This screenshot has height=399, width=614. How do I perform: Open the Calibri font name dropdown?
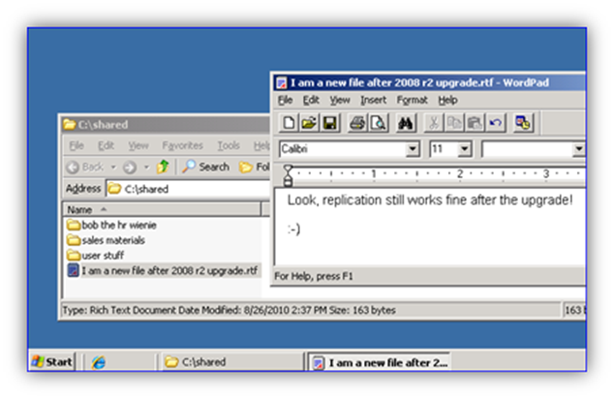pyautogui.click(x=412, y=149)
